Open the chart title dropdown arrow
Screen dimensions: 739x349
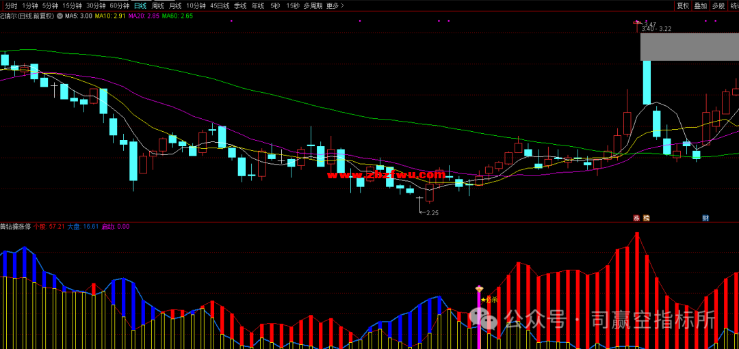(x=60, y=16)
